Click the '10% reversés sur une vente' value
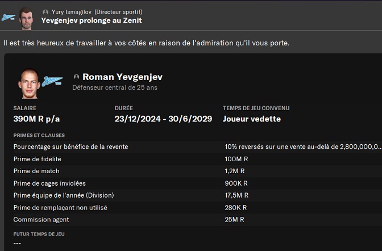Screen dimensions: 382x251 [303, 147]
